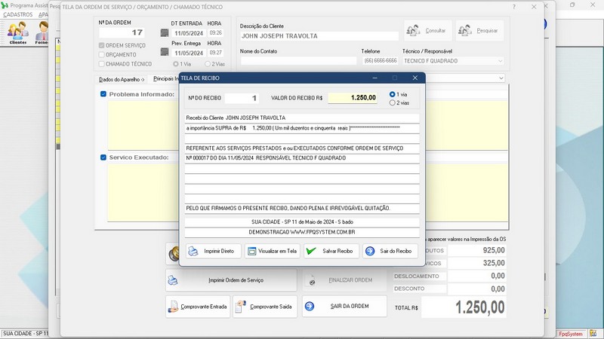Click the Nº do Recibo field
The width and height of the screenshot is (604, 339).
[x=242, y=98]
